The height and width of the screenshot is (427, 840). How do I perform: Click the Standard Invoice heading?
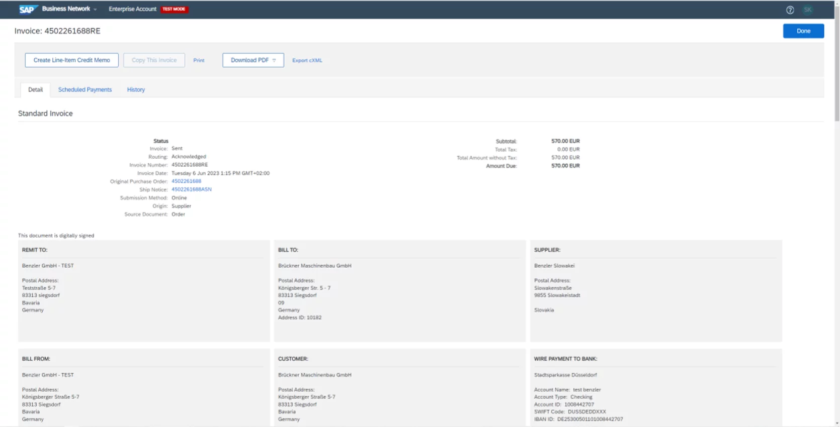point(45,114)
